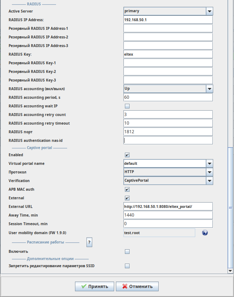Viewport: 234px width, 297px height.
Task: Uncheck the External checkbox
Action: (127, 198)
